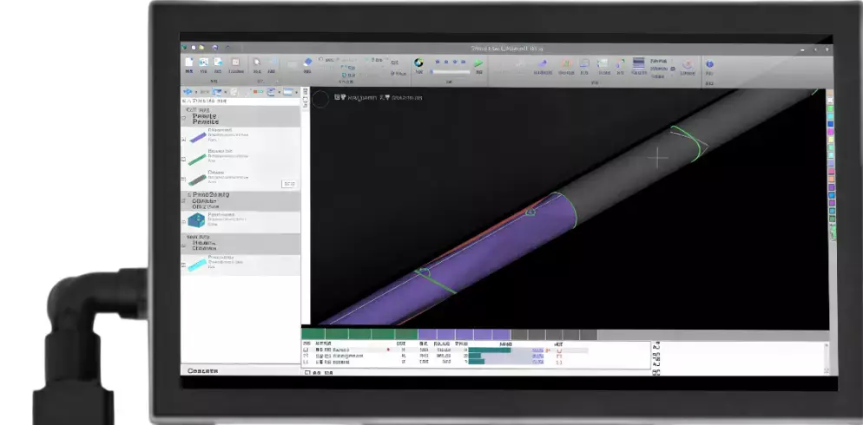Image resolution: width=863 pixels, height=425 pixels.
Task: Select the blue eraser-shaped ribbon icon
Action: [307, 62]
